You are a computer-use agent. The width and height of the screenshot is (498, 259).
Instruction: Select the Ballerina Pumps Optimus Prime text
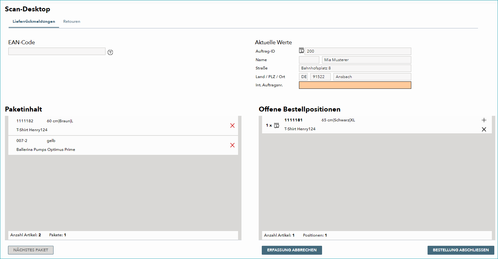[46, 150]
